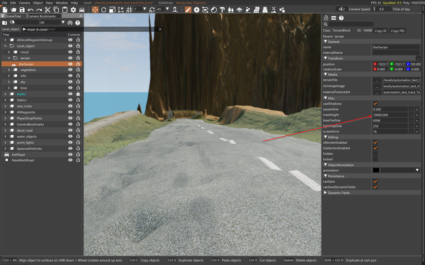Click the Save level floppy disk icon
This screenshot has height=265, width=425.
tap(22, 10)
